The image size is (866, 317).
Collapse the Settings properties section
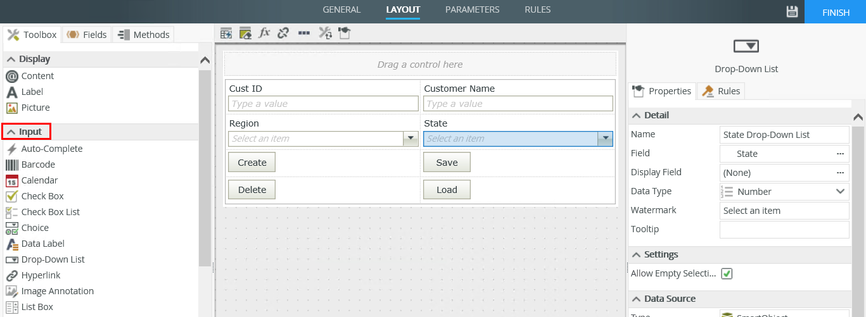pyautogui.click(x=636, y=254)
